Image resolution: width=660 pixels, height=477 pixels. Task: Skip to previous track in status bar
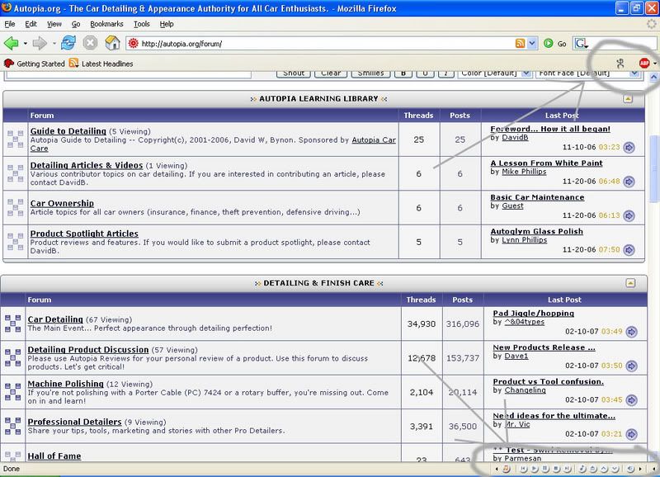click(x=524, y=469)
